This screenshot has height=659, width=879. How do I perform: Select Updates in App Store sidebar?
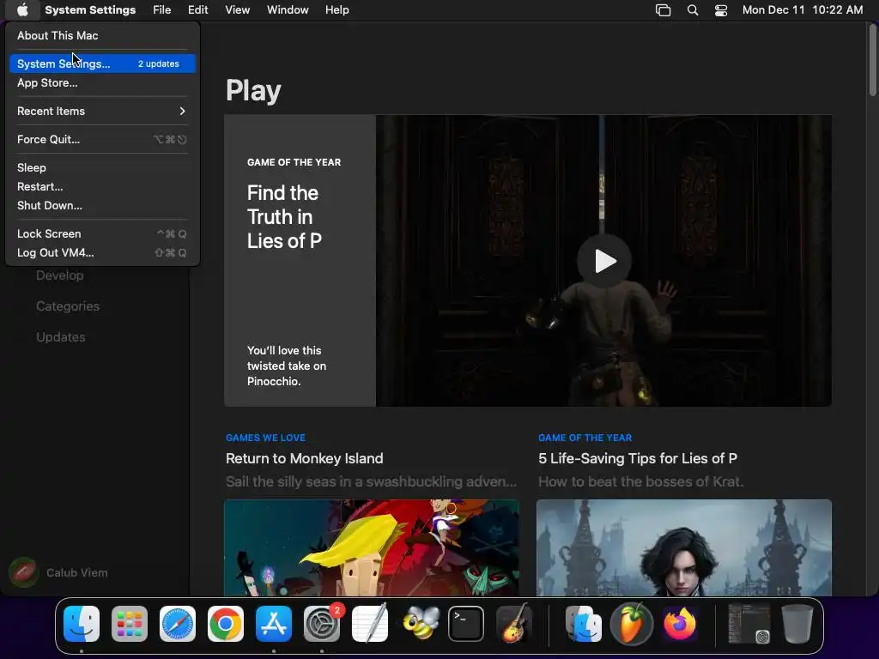(x=61, y=336)
